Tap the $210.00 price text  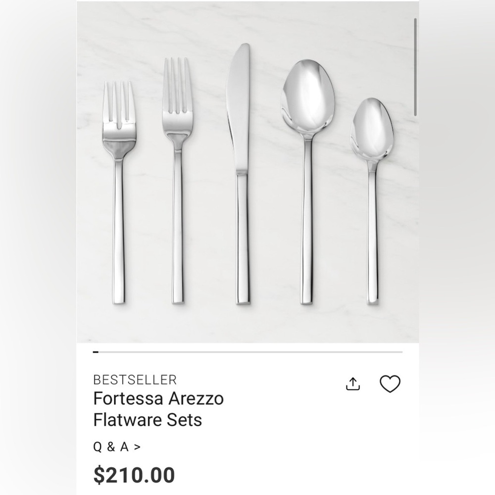[134, 474]
